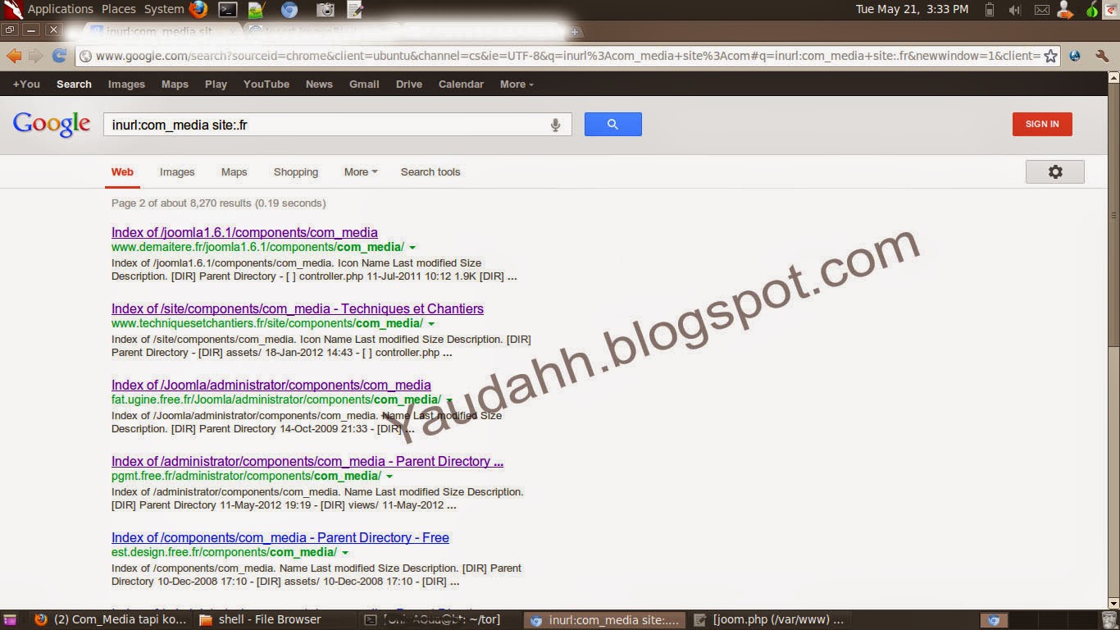This screenshot has height=630, width=1120.
Task: Open Gmail from Google bar
Action: 364,84
